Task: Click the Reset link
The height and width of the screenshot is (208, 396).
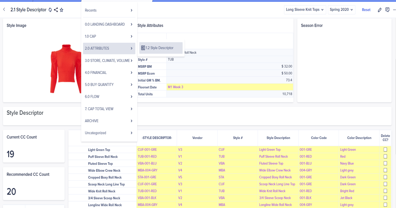Action: coord(366,10)
